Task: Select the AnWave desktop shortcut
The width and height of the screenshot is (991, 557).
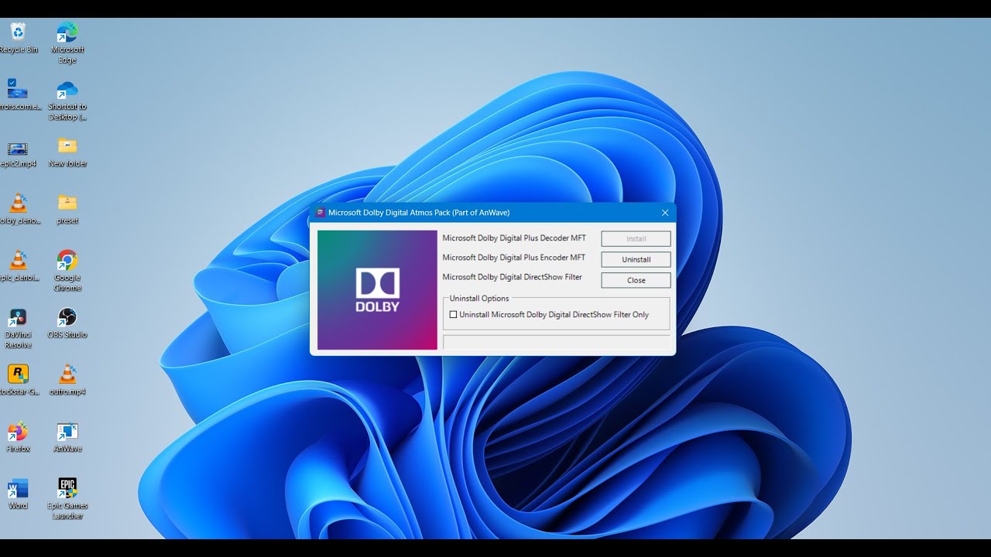Action: (67, 437)
